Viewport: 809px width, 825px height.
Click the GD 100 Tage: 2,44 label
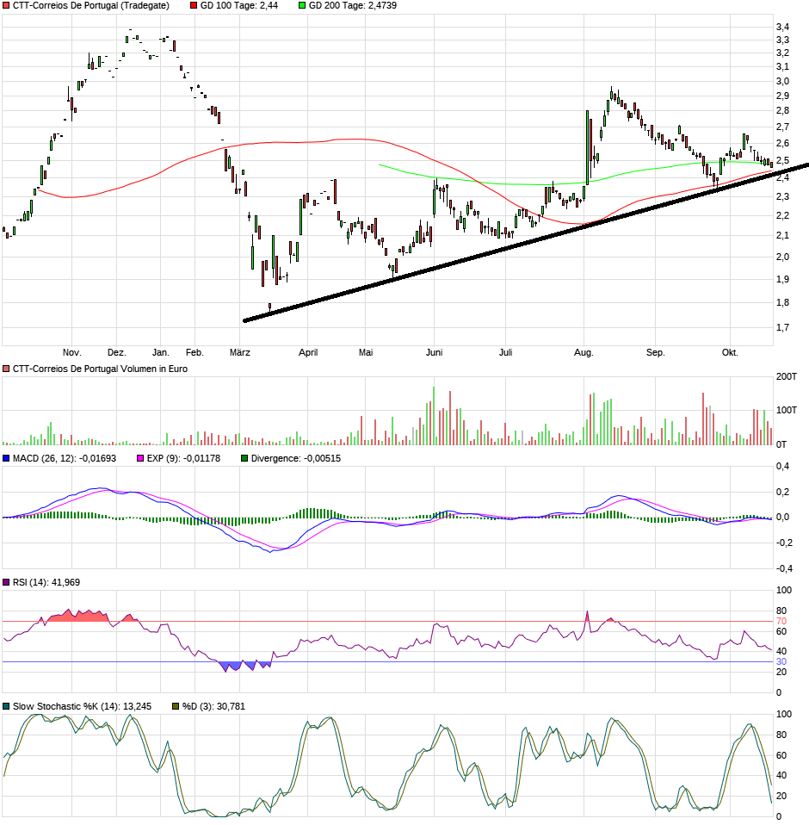238,5
